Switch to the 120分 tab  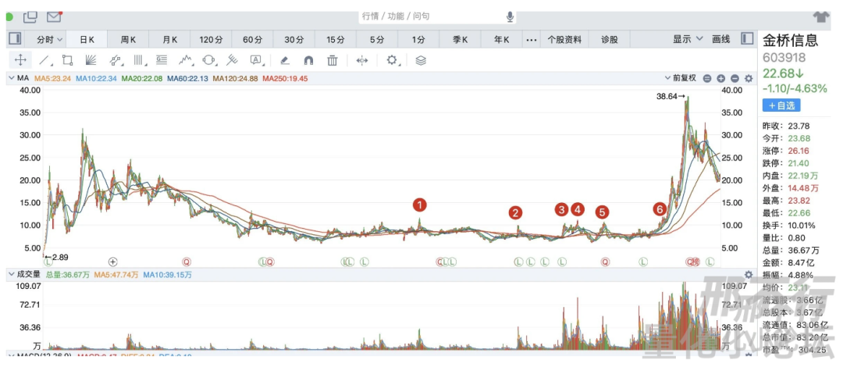[x=212, y=39]
